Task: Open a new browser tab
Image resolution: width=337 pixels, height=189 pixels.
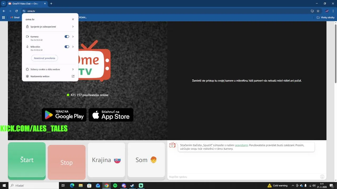Action: [x=51, y=4]
